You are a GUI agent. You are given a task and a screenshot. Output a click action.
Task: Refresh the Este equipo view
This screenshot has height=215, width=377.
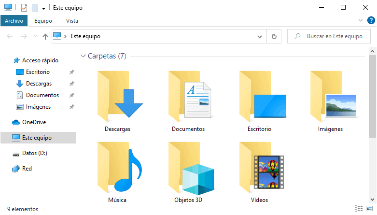point(274,37)
